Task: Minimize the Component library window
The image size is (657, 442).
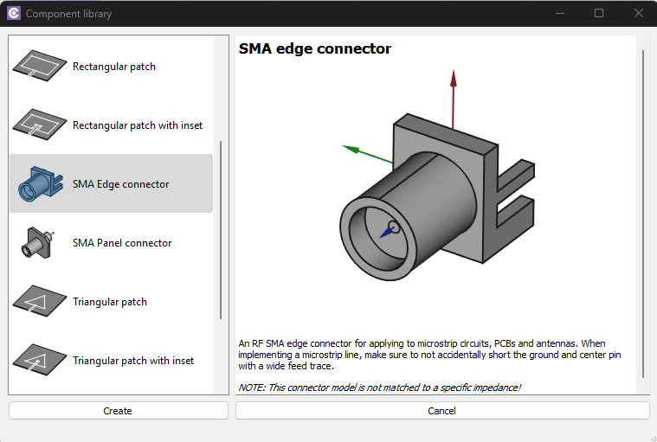Action: pos(560,13)
